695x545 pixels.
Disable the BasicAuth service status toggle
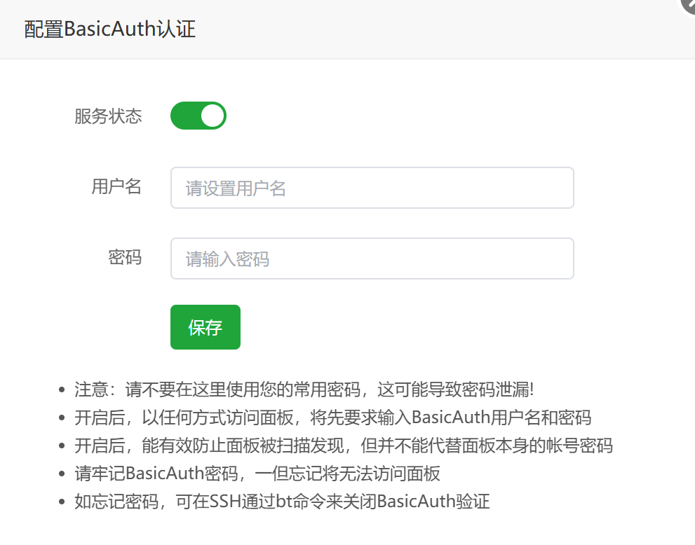(198, 116)
